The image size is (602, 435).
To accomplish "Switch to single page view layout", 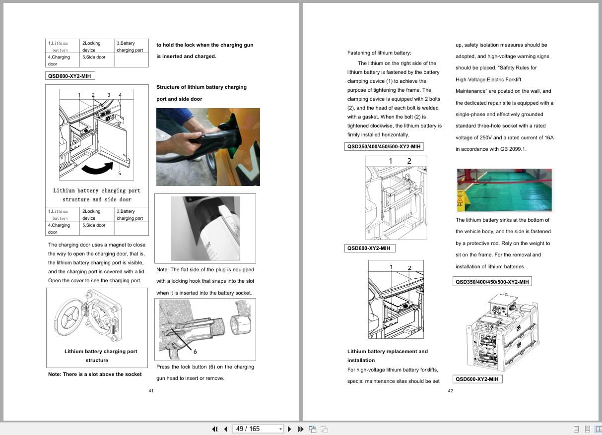I will pyautogui.click(x=576, y=429).
